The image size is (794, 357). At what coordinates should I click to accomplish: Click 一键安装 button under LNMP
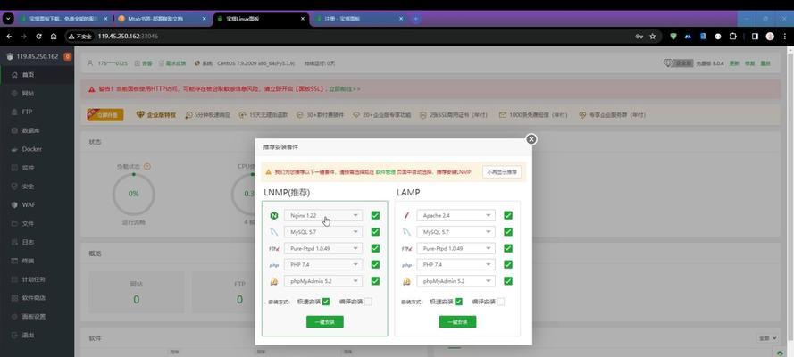(324, 322)
